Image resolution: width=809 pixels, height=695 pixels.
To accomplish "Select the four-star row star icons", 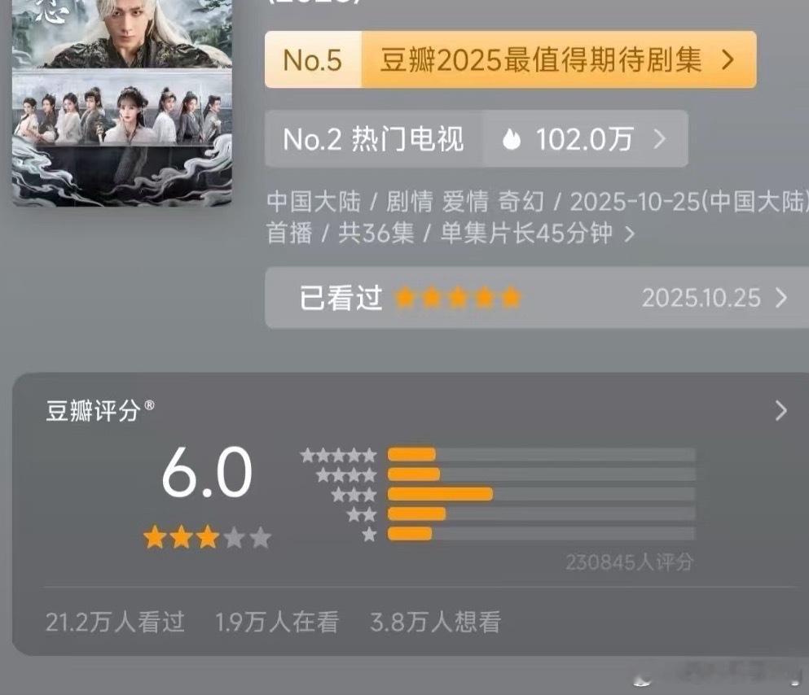I will tap(346, 475).
